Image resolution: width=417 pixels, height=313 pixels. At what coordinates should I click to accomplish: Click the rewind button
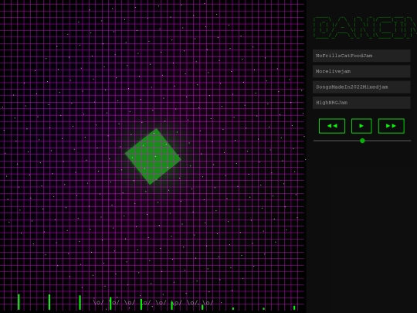(332, 126)
